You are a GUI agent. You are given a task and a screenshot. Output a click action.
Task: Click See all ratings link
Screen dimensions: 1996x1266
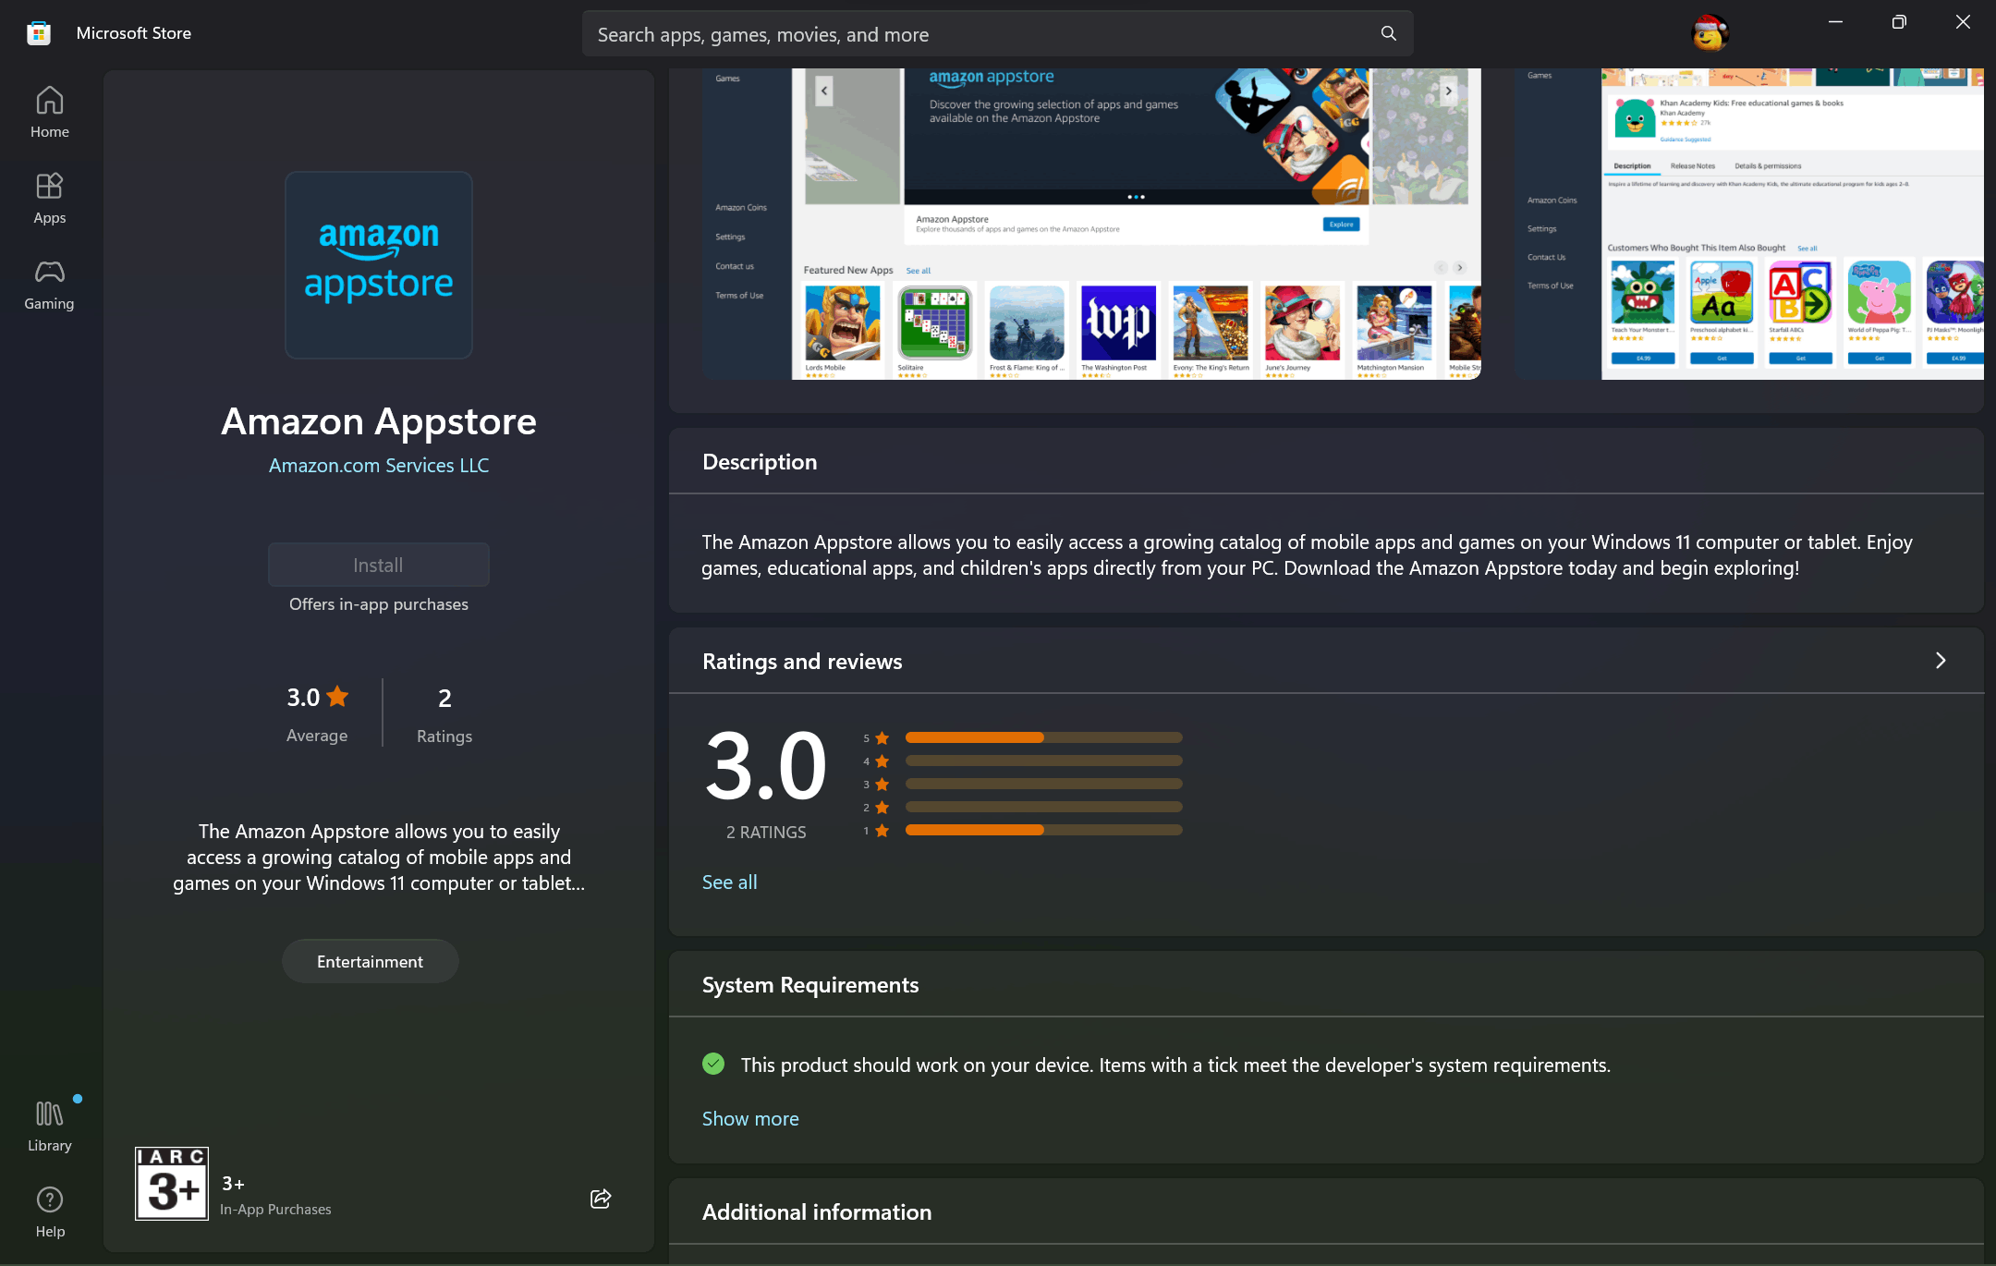pos(729,883)
